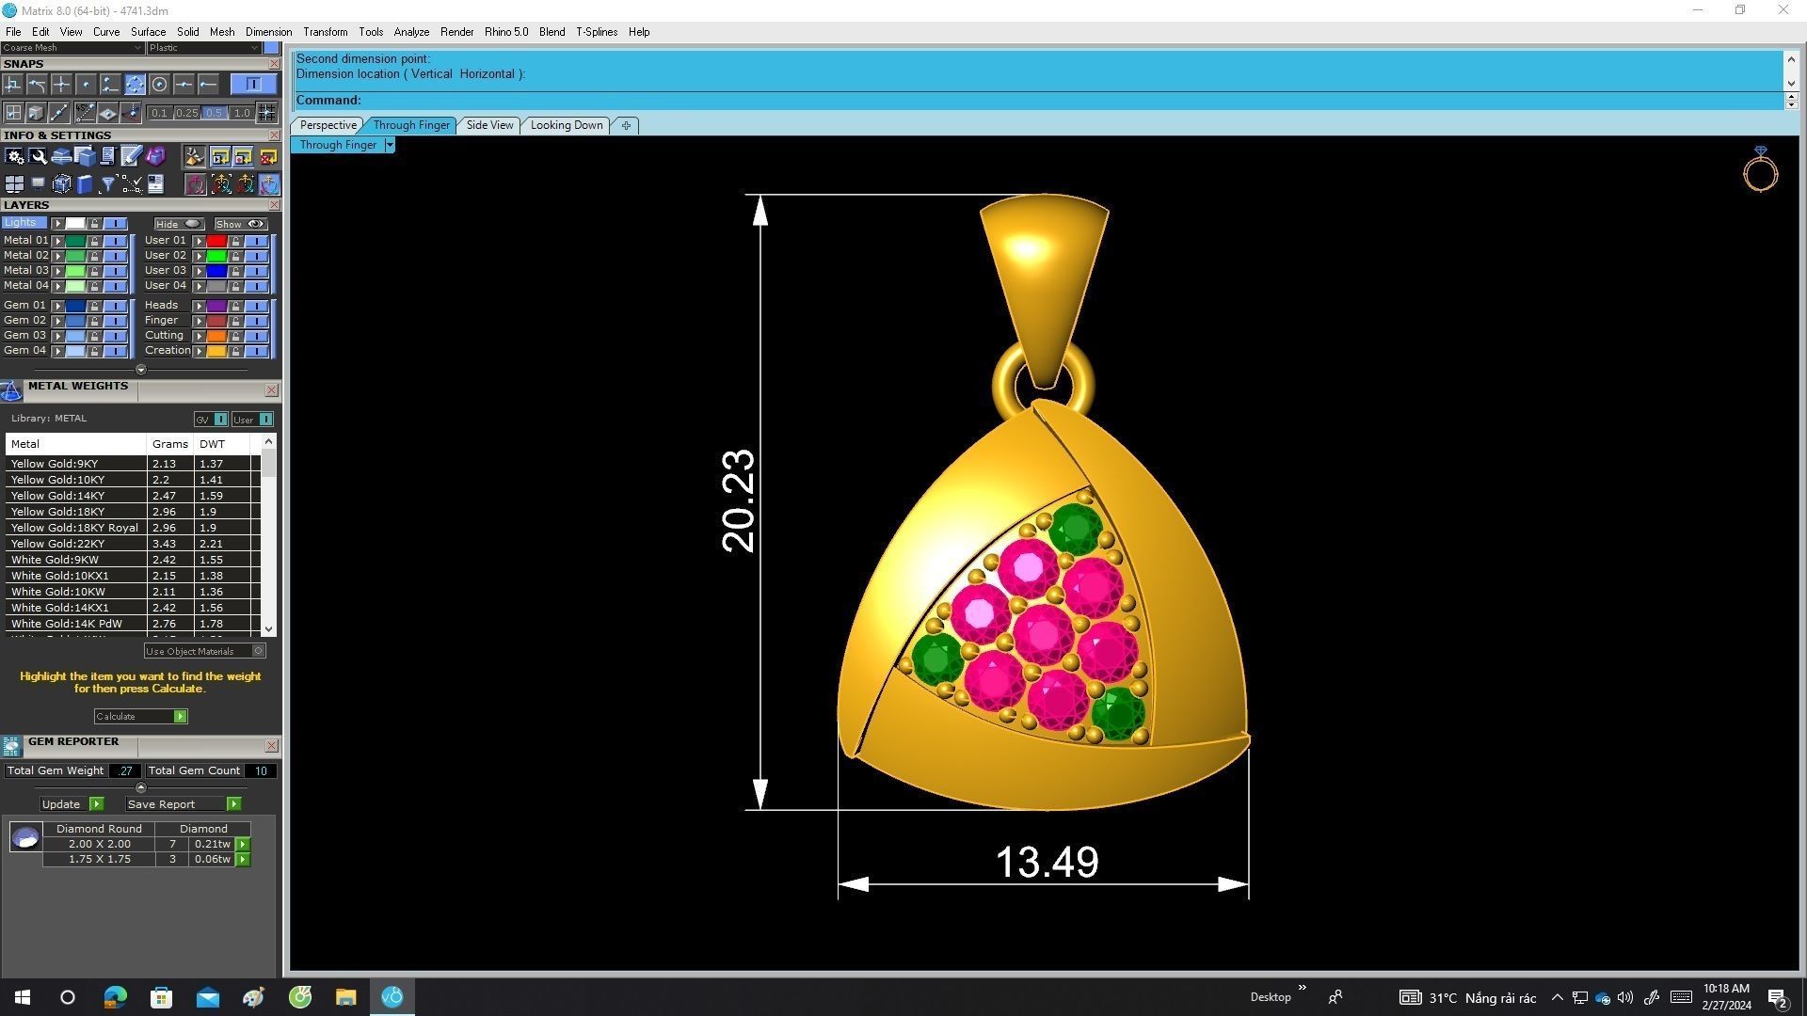
Task: Open the Use Object Materials dropdown
Action: [x=204, y=651]
